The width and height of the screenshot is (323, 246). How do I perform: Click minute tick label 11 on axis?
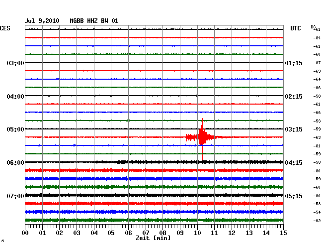pyautogui.click(x=214, y=233)
